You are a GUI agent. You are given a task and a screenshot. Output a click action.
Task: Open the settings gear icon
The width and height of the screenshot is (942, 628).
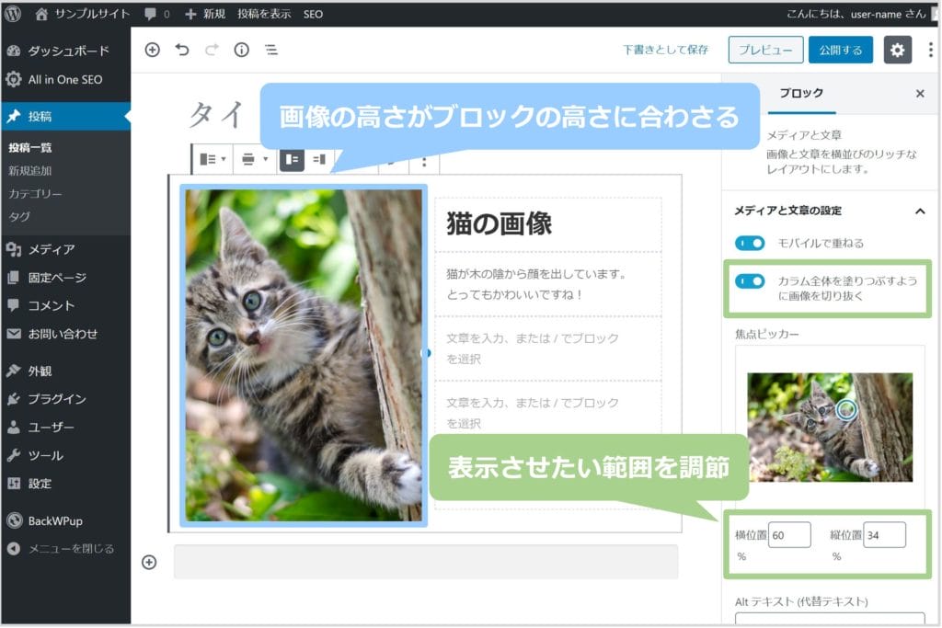pyautogui.click(x=897, y=50)
